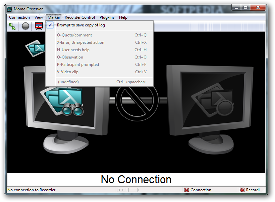
Task: Click the No Connection banner text
Action: tap(136, 180)
